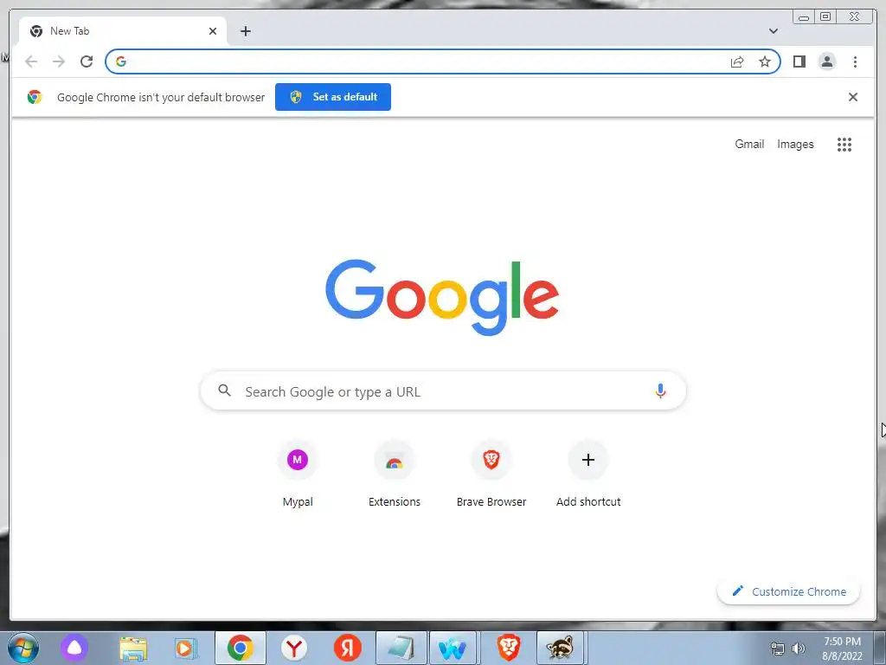Expand the tab search chevron
The width and height of the screenshot is (886, 665).
click(x=773, y=31)
